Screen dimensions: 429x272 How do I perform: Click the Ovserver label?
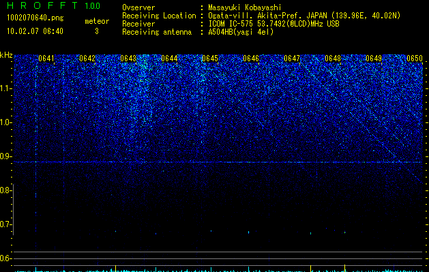click(138, 7)
